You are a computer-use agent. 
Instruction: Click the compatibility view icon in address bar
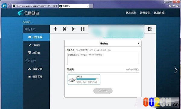pyautogui.click(x=54, y=6)
